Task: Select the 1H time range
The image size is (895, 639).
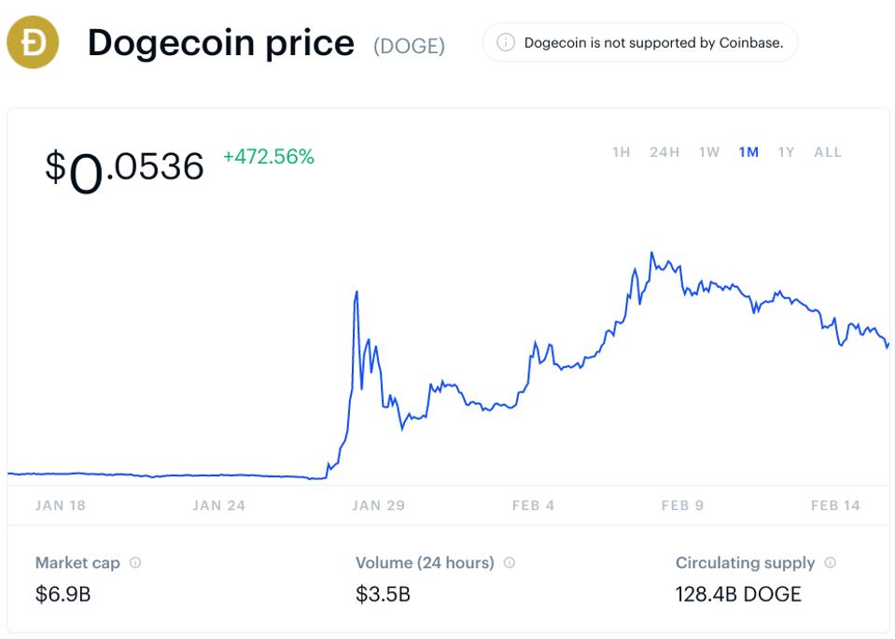Action: [621, 151]
